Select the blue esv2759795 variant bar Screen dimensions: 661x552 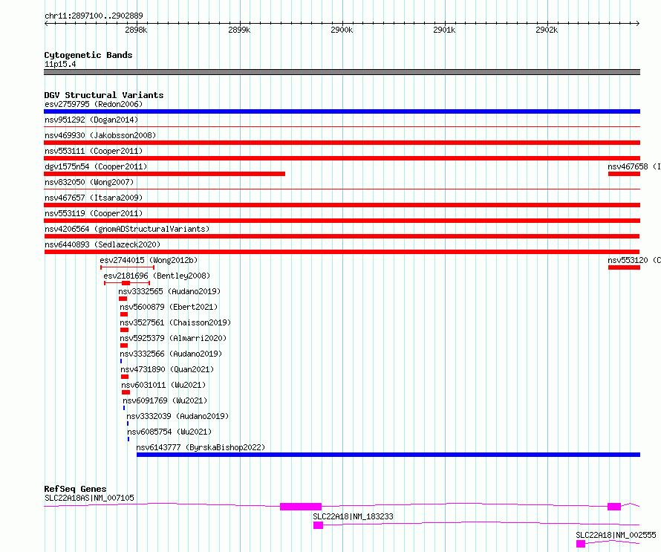coord(342,111)
